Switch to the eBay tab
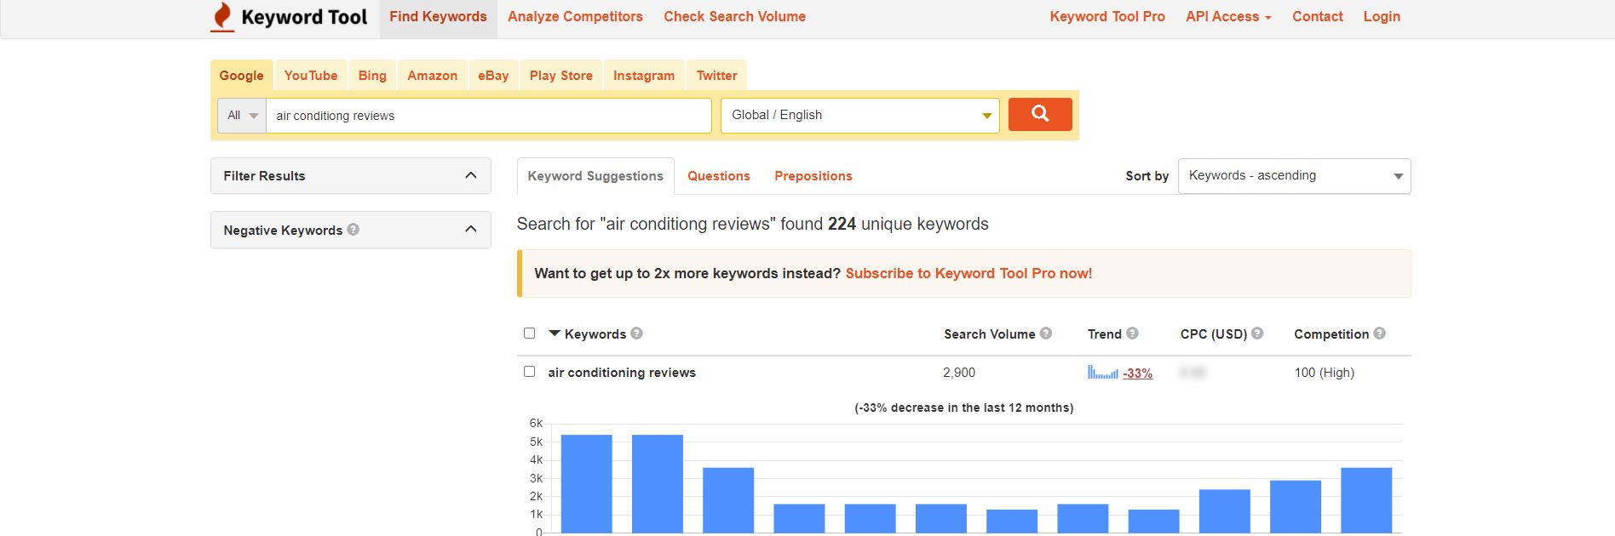1615x536 pixels. click(x=493, y=75)
